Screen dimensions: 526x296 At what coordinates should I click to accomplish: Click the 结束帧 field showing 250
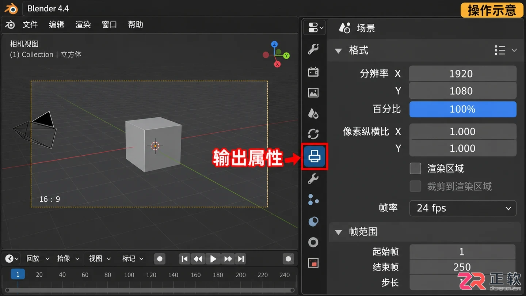462,267
